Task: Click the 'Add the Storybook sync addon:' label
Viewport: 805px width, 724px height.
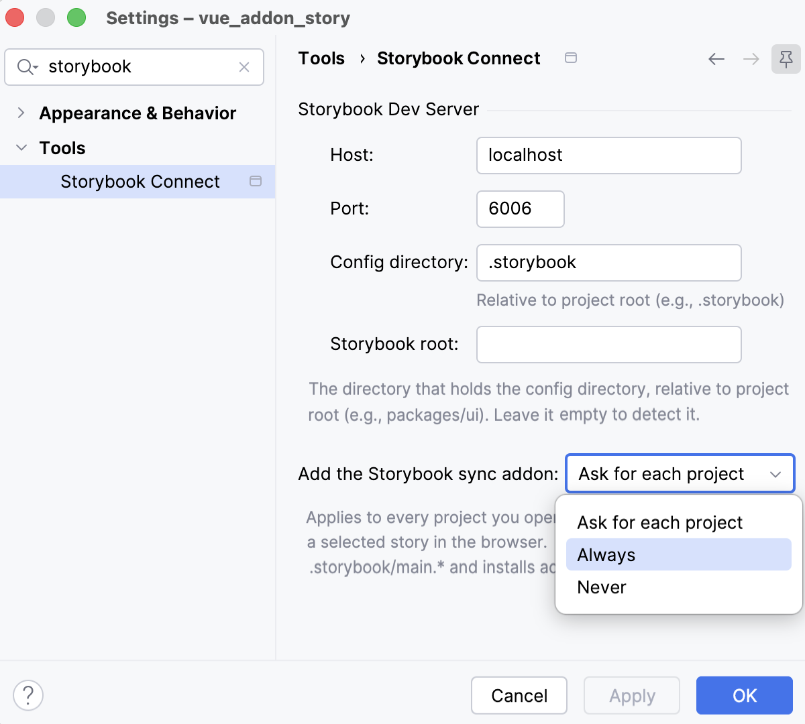Action: coord(428,474)
